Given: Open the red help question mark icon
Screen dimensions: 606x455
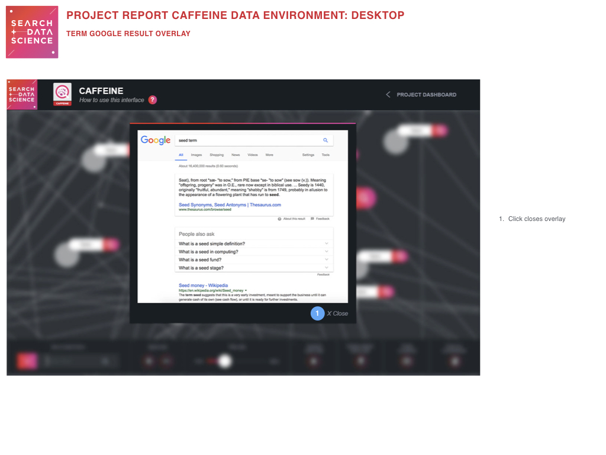Looking at the screenshot, I should click(153, 100).
